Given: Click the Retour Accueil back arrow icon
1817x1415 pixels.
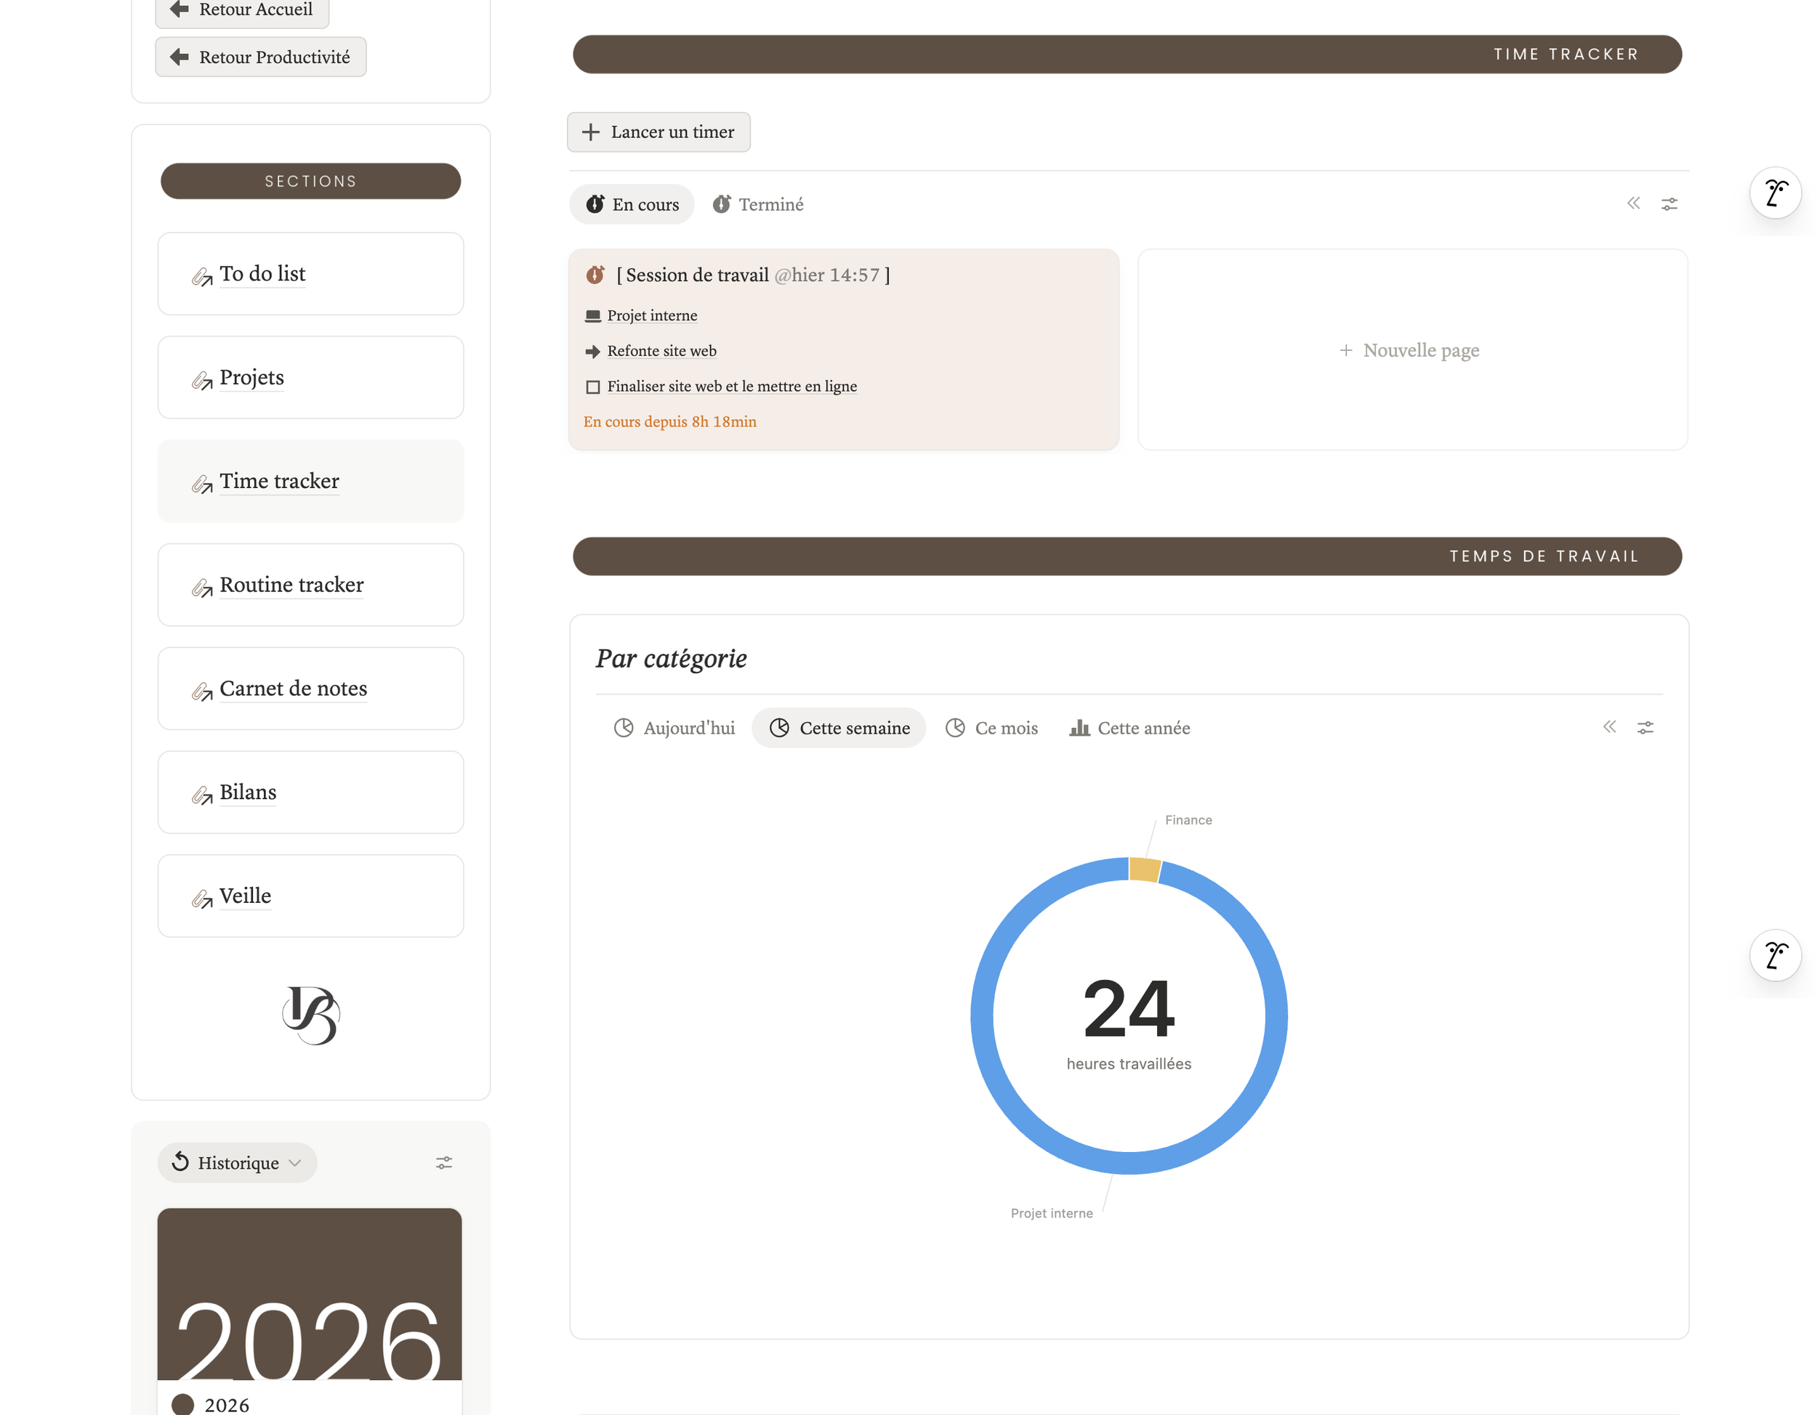Looking at the screenshot, I should 179,9.
